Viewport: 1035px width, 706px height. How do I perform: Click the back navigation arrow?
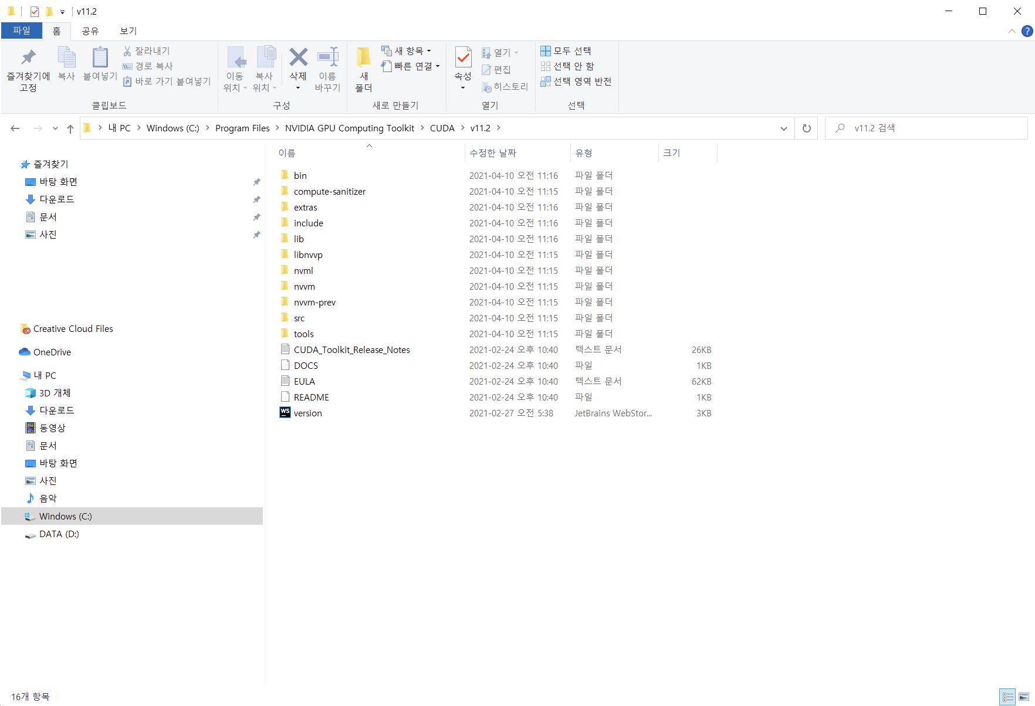(x=15, y=128)
